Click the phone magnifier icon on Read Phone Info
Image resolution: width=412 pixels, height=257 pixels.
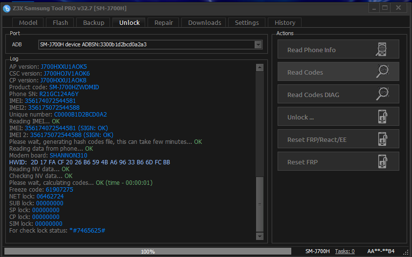[x=381, y=49]
